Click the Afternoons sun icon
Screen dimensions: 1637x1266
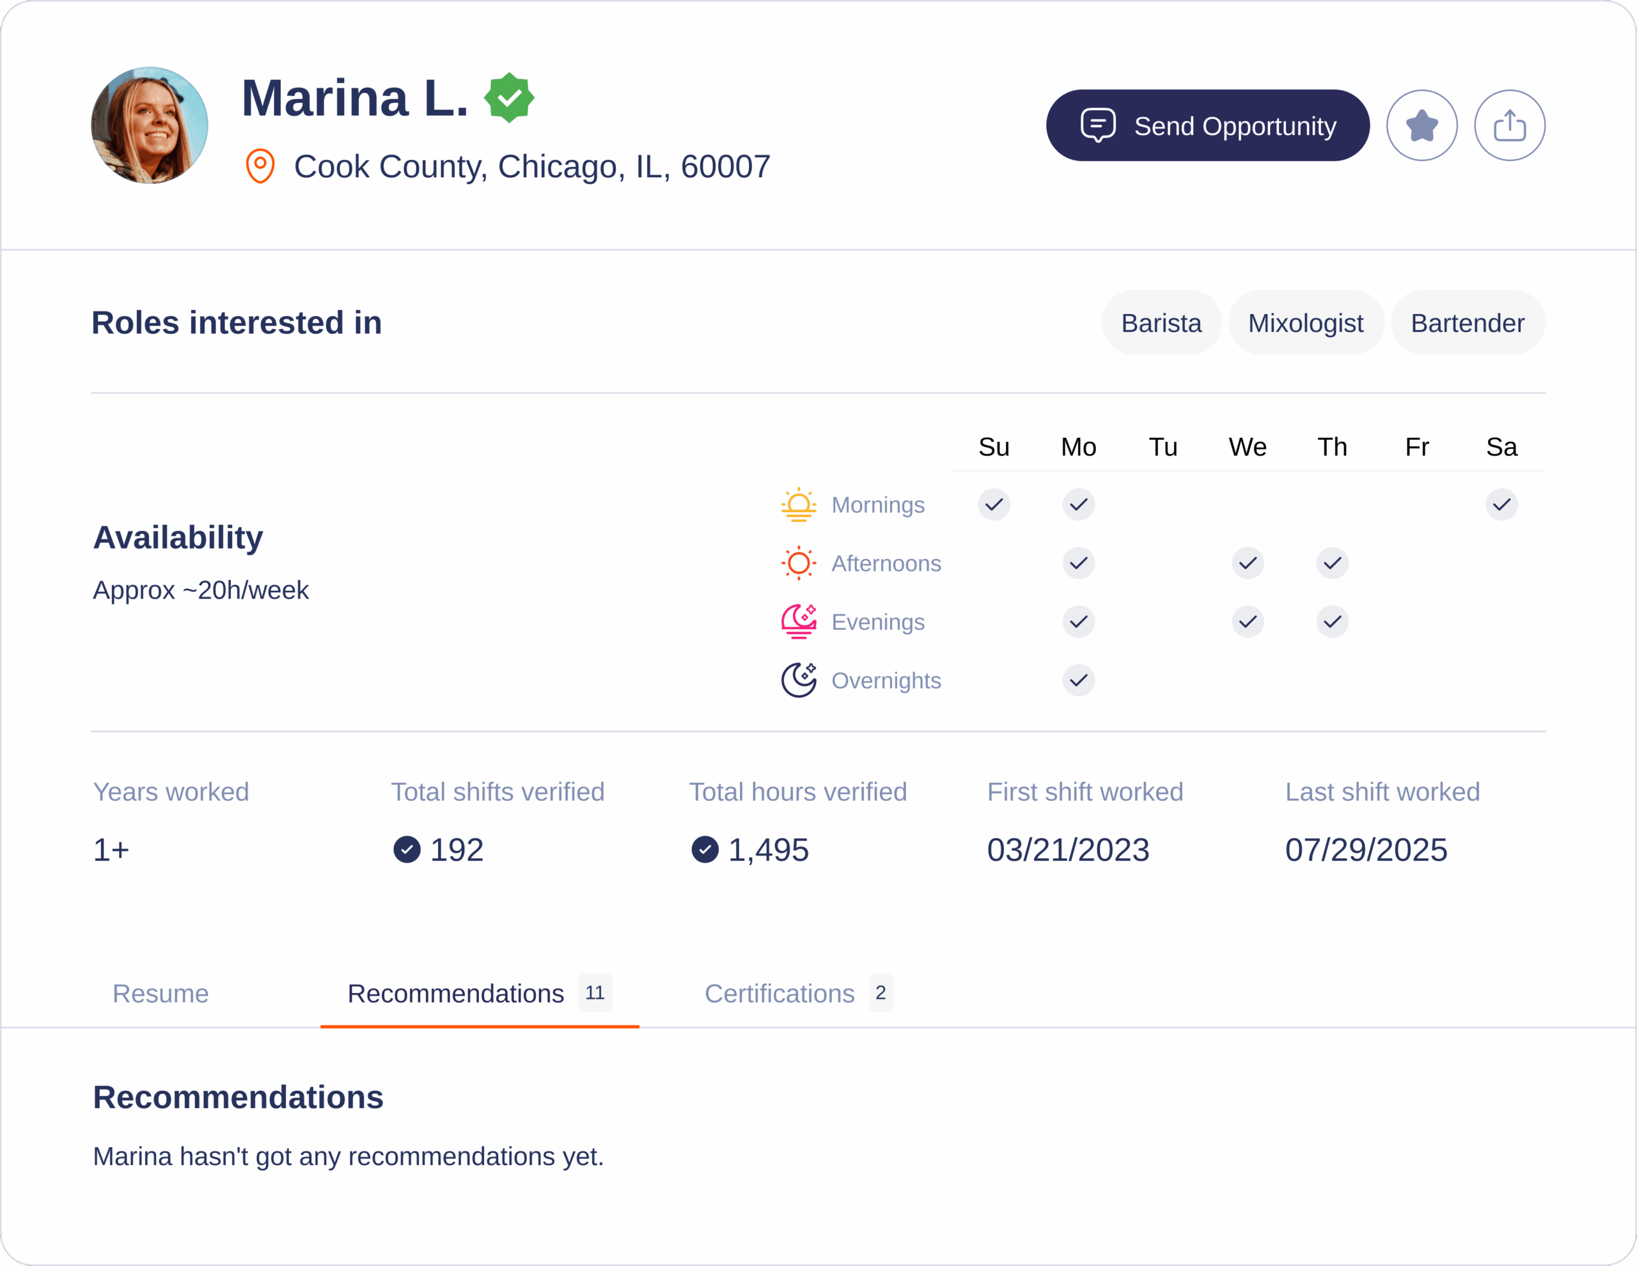click(798, 563)
